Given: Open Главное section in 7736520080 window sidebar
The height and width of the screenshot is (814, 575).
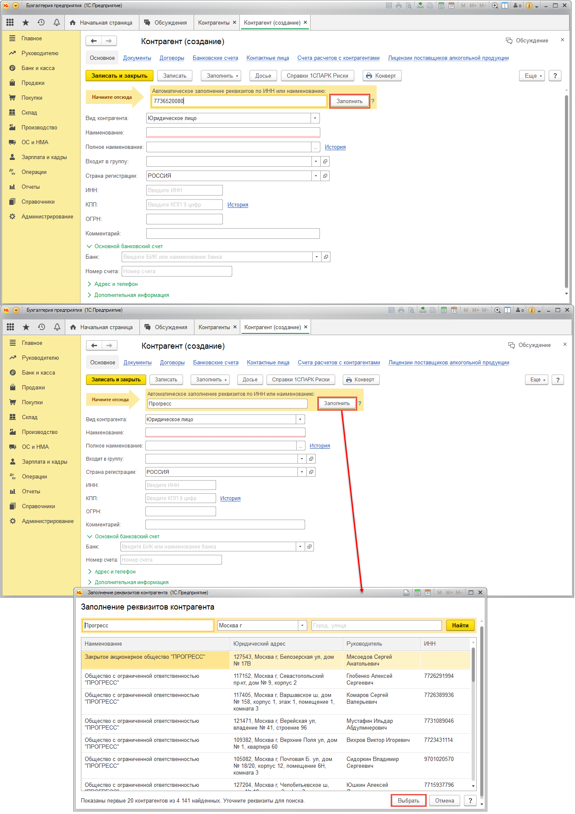Looking at the screenshot, I should 32,38.
